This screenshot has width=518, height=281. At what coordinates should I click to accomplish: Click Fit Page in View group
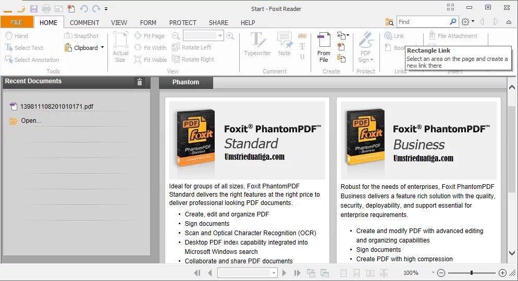point(150,35)
